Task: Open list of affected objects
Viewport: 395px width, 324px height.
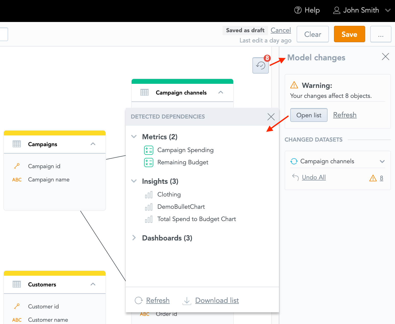Action: click(309, 115)
